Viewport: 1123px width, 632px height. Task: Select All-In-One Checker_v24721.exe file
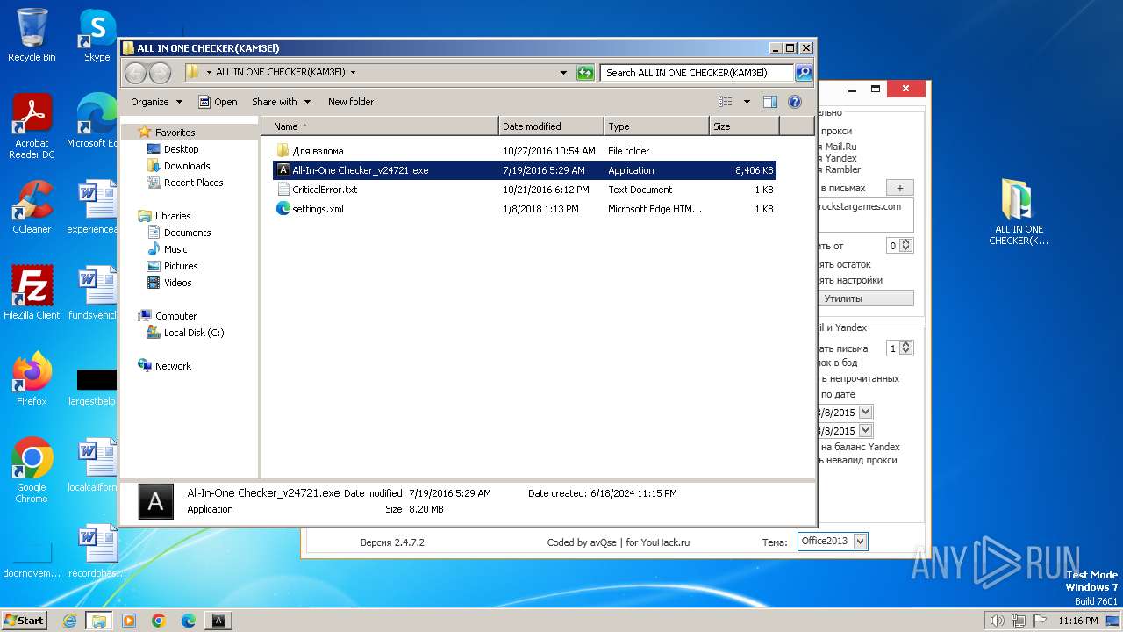360,170
